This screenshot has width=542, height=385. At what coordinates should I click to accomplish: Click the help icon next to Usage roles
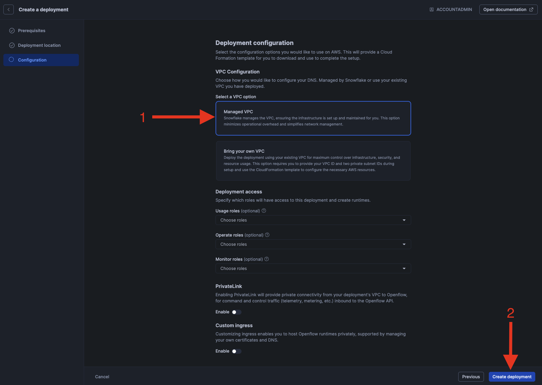(x=264, y=211)
